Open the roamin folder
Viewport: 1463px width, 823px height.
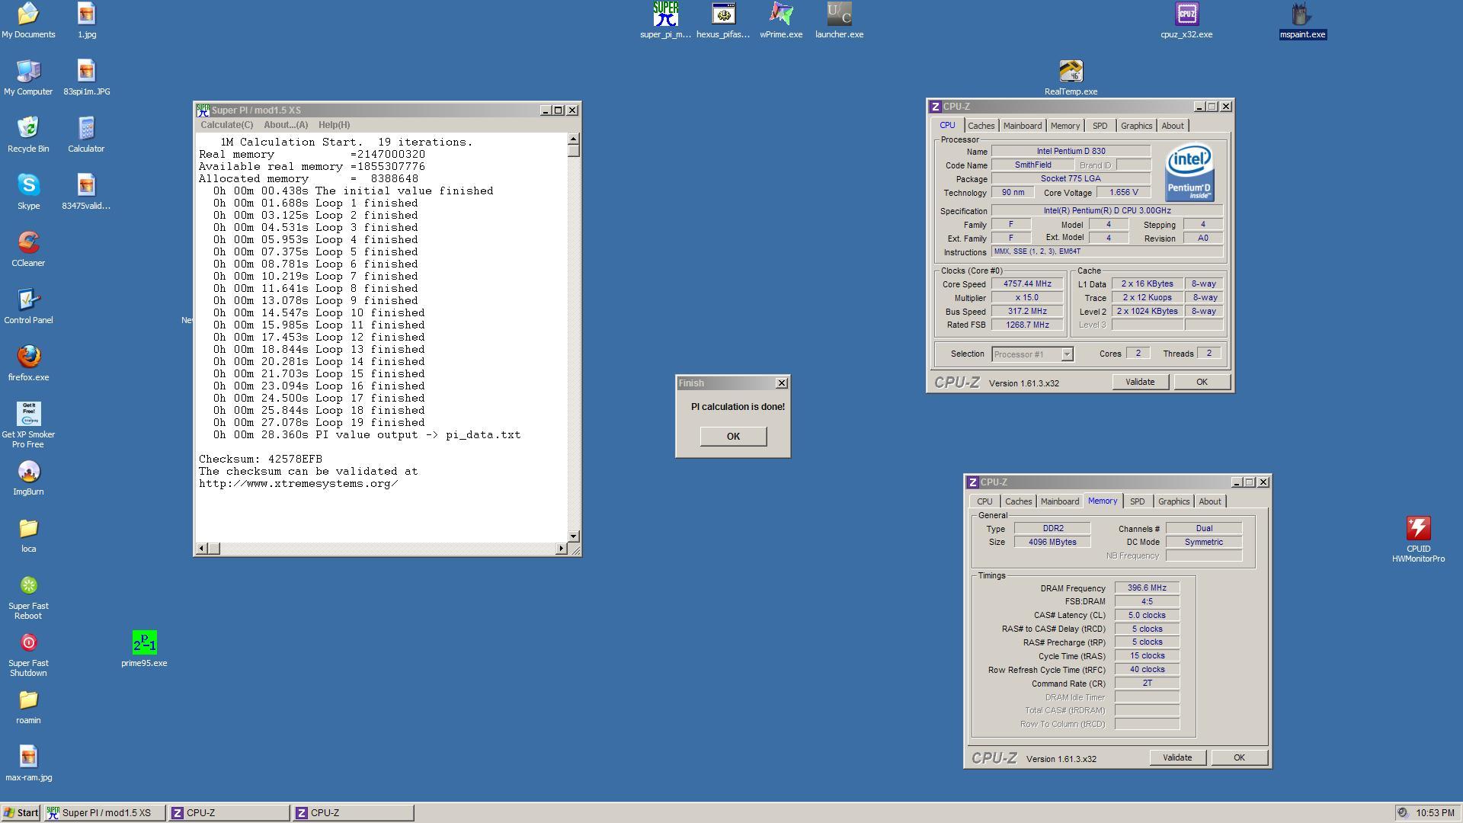[x=28, y=706]
